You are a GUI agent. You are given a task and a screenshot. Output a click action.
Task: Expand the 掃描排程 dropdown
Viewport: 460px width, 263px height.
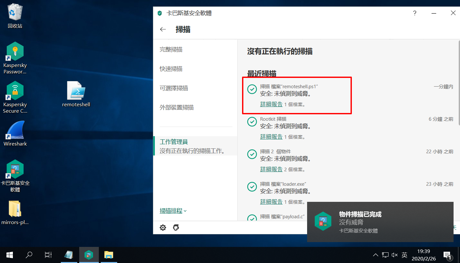[173, 211]
